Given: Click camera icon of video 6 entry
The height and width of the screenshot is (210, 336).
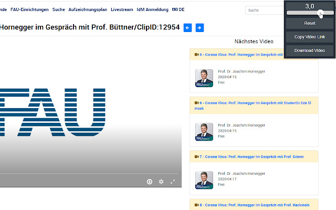Looking at the screenshot, I should pyautogui.click(x=197, y=103).
